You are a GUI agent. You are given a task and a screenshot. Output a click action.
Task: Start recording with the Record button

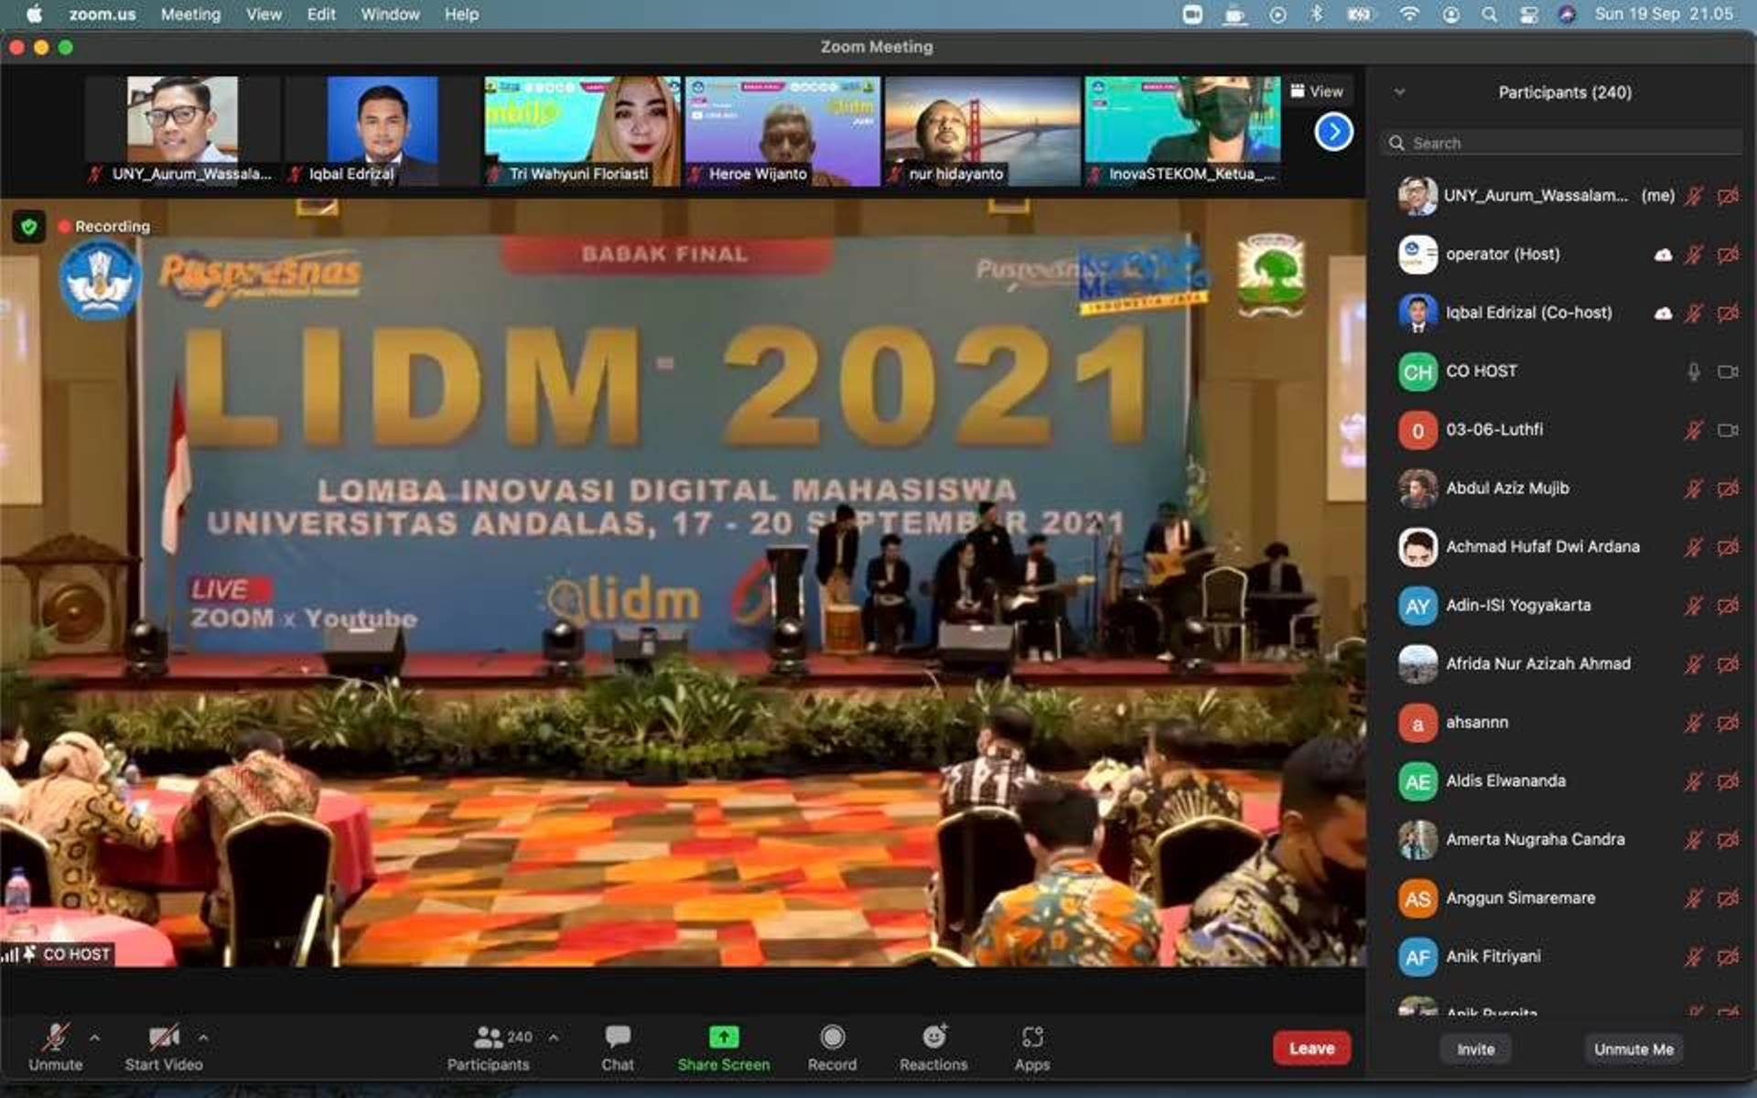(x=832, y=1048)
